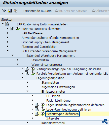Select Parallele Verarbeitung zum Anlegen eingehender LBs
This screenshot has height=125, width=109.
[72, 74]
